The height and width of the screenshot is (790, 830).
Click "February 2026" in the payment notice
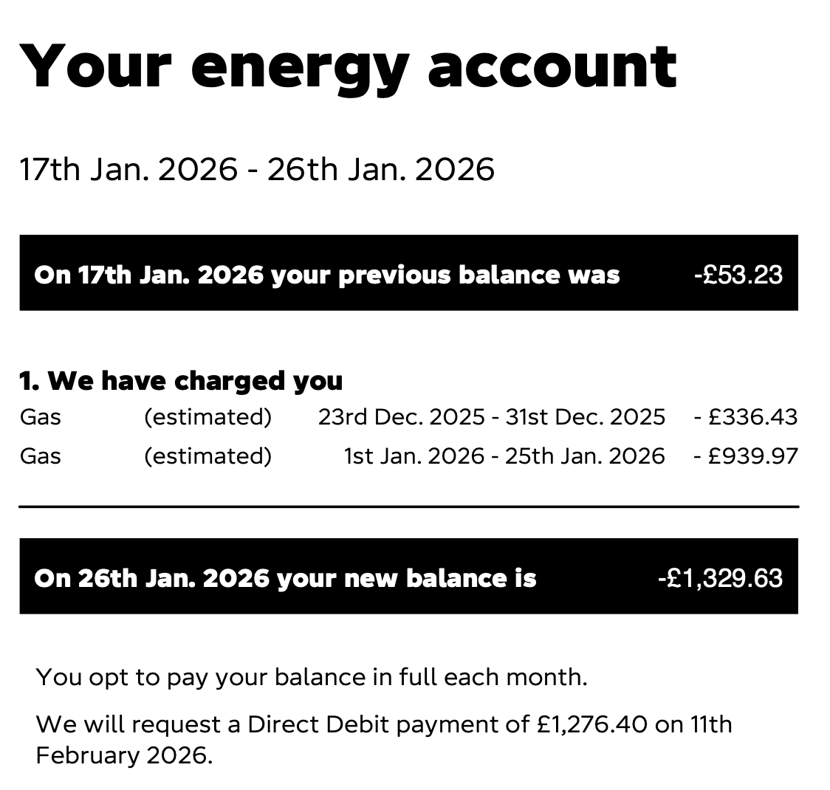coord(123,756)
